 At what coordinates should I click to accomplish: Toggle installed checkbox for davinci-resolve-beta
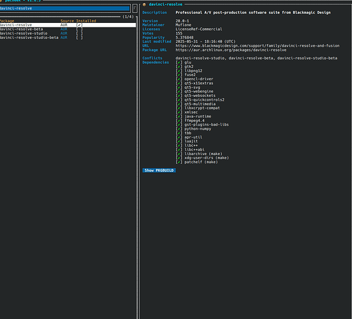pyautogui.click(x=79, y=29)
